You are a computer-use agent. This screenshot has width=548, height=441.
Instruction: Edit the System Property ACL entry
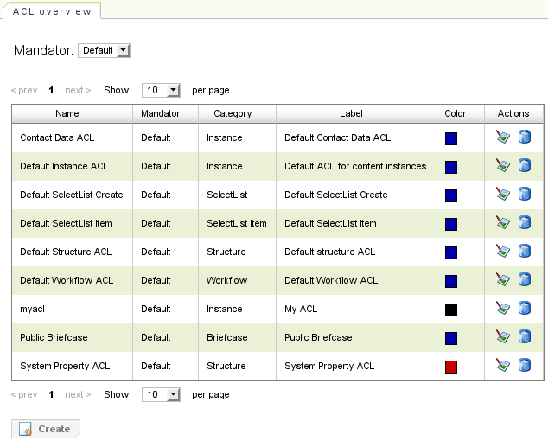502,366
